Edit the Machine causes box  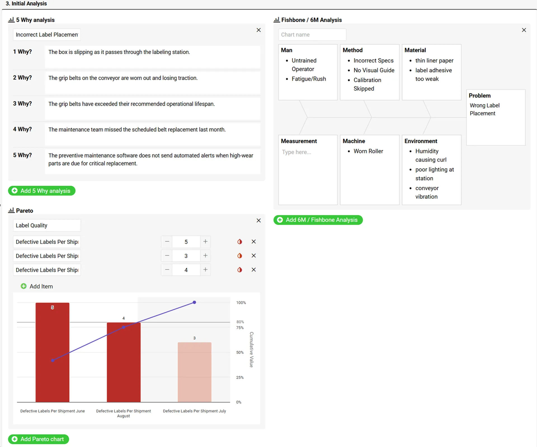click(x=369, y=170)
